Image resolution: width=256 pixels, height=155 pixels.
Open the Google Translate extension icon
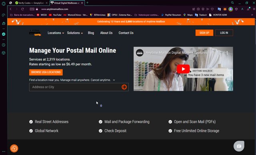(x=219, y=9)
